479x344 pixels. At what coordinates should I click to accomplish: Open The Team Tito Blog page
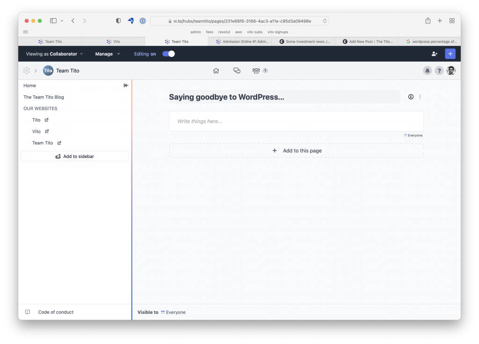tap(44, 97)
